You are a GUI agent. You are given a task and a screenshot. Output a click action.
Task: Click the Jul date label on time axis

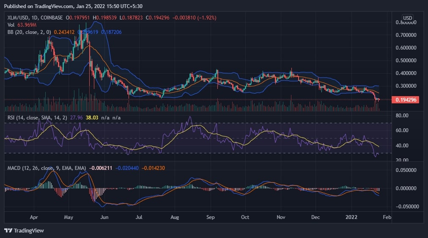[x=139, y=217]
